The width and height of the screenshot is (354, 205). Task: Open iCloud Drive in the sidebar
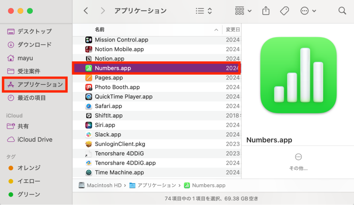click(x=30, y=139)
